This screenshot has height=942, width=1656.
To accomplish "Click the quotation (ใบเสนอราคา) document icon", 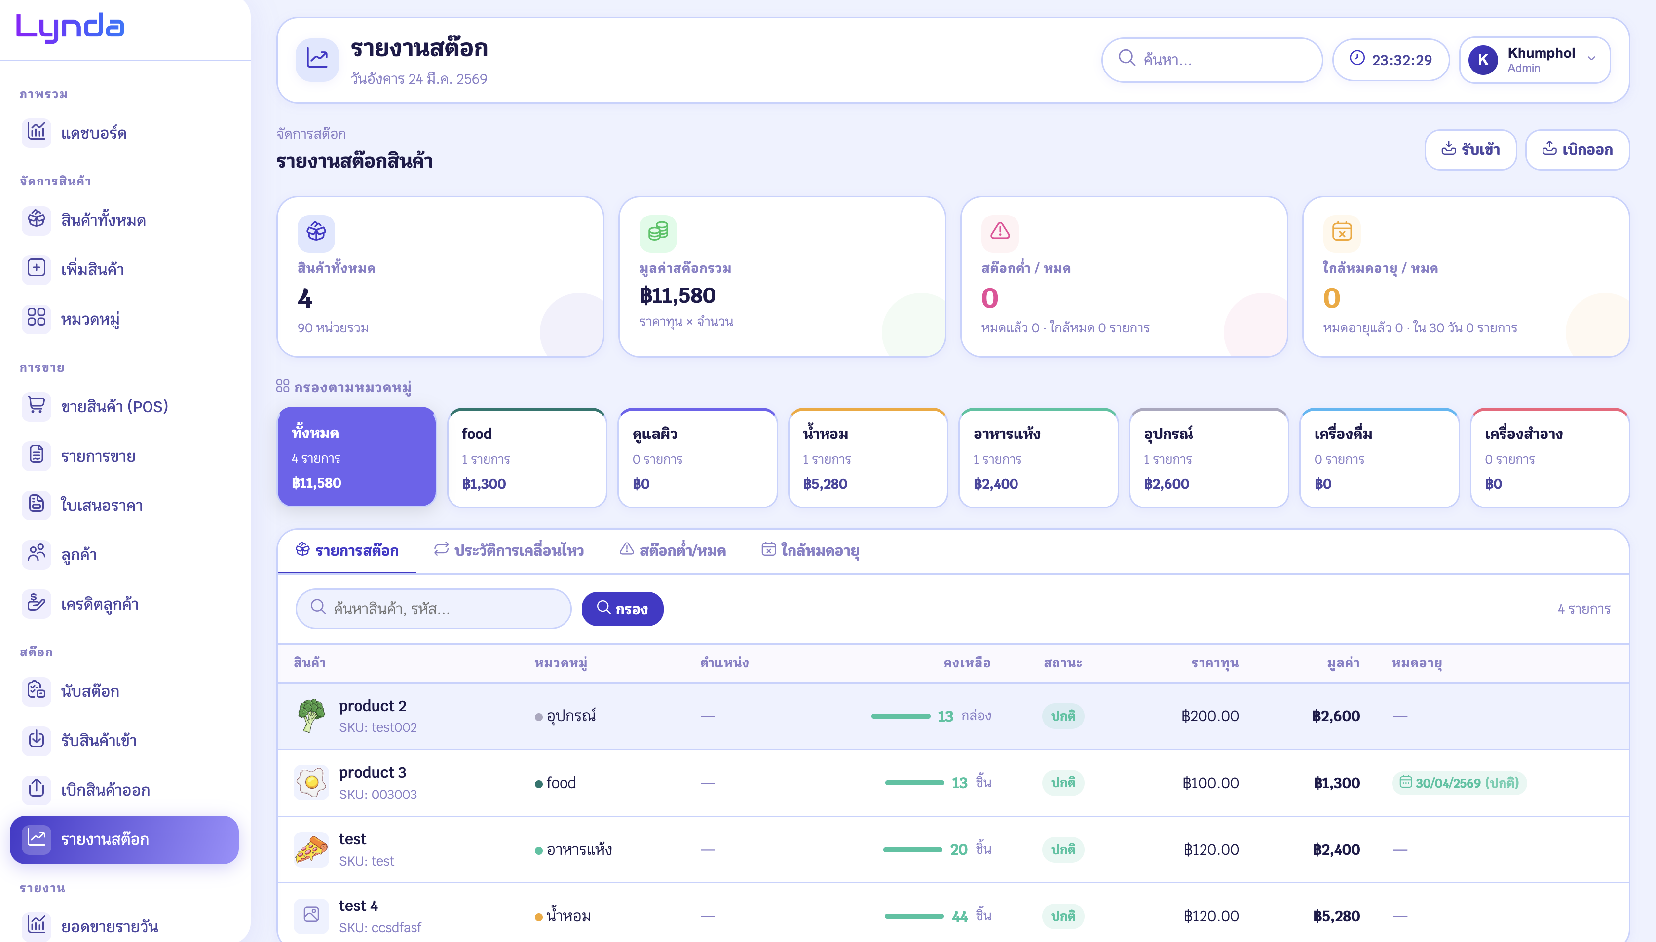I will pyautogui.click(x=36, y=505).
